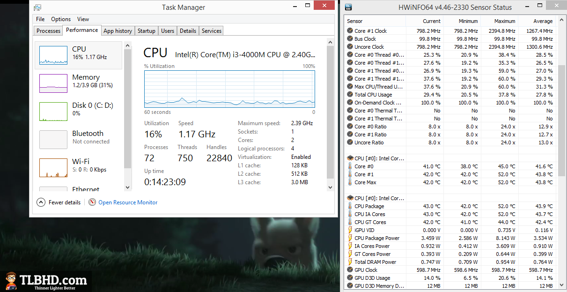Click the CPU GT Cores thermometer icon
The width and height of the screenshot is (567, 292).
coord(350,222)
